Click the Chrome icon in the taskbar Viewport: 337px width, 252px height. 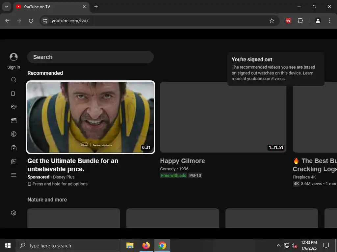pos(162,245)
